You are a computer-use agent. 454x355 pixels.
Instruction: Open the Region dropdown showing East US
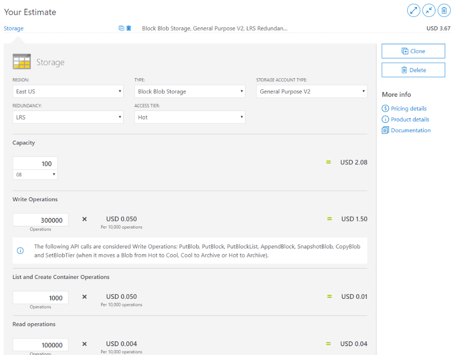(68, 91)
